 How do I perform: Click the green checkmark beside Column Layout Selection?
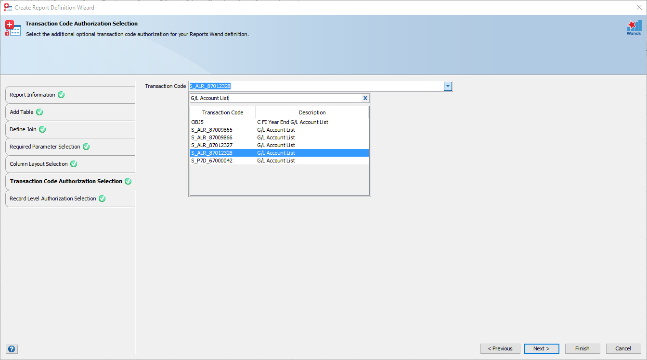73,164
